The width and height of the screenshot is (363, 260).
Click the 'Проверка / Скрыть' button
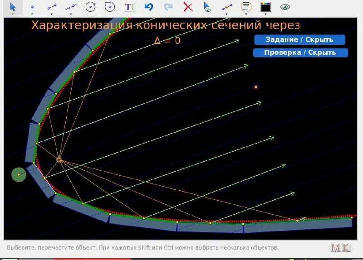coord(300,53)
